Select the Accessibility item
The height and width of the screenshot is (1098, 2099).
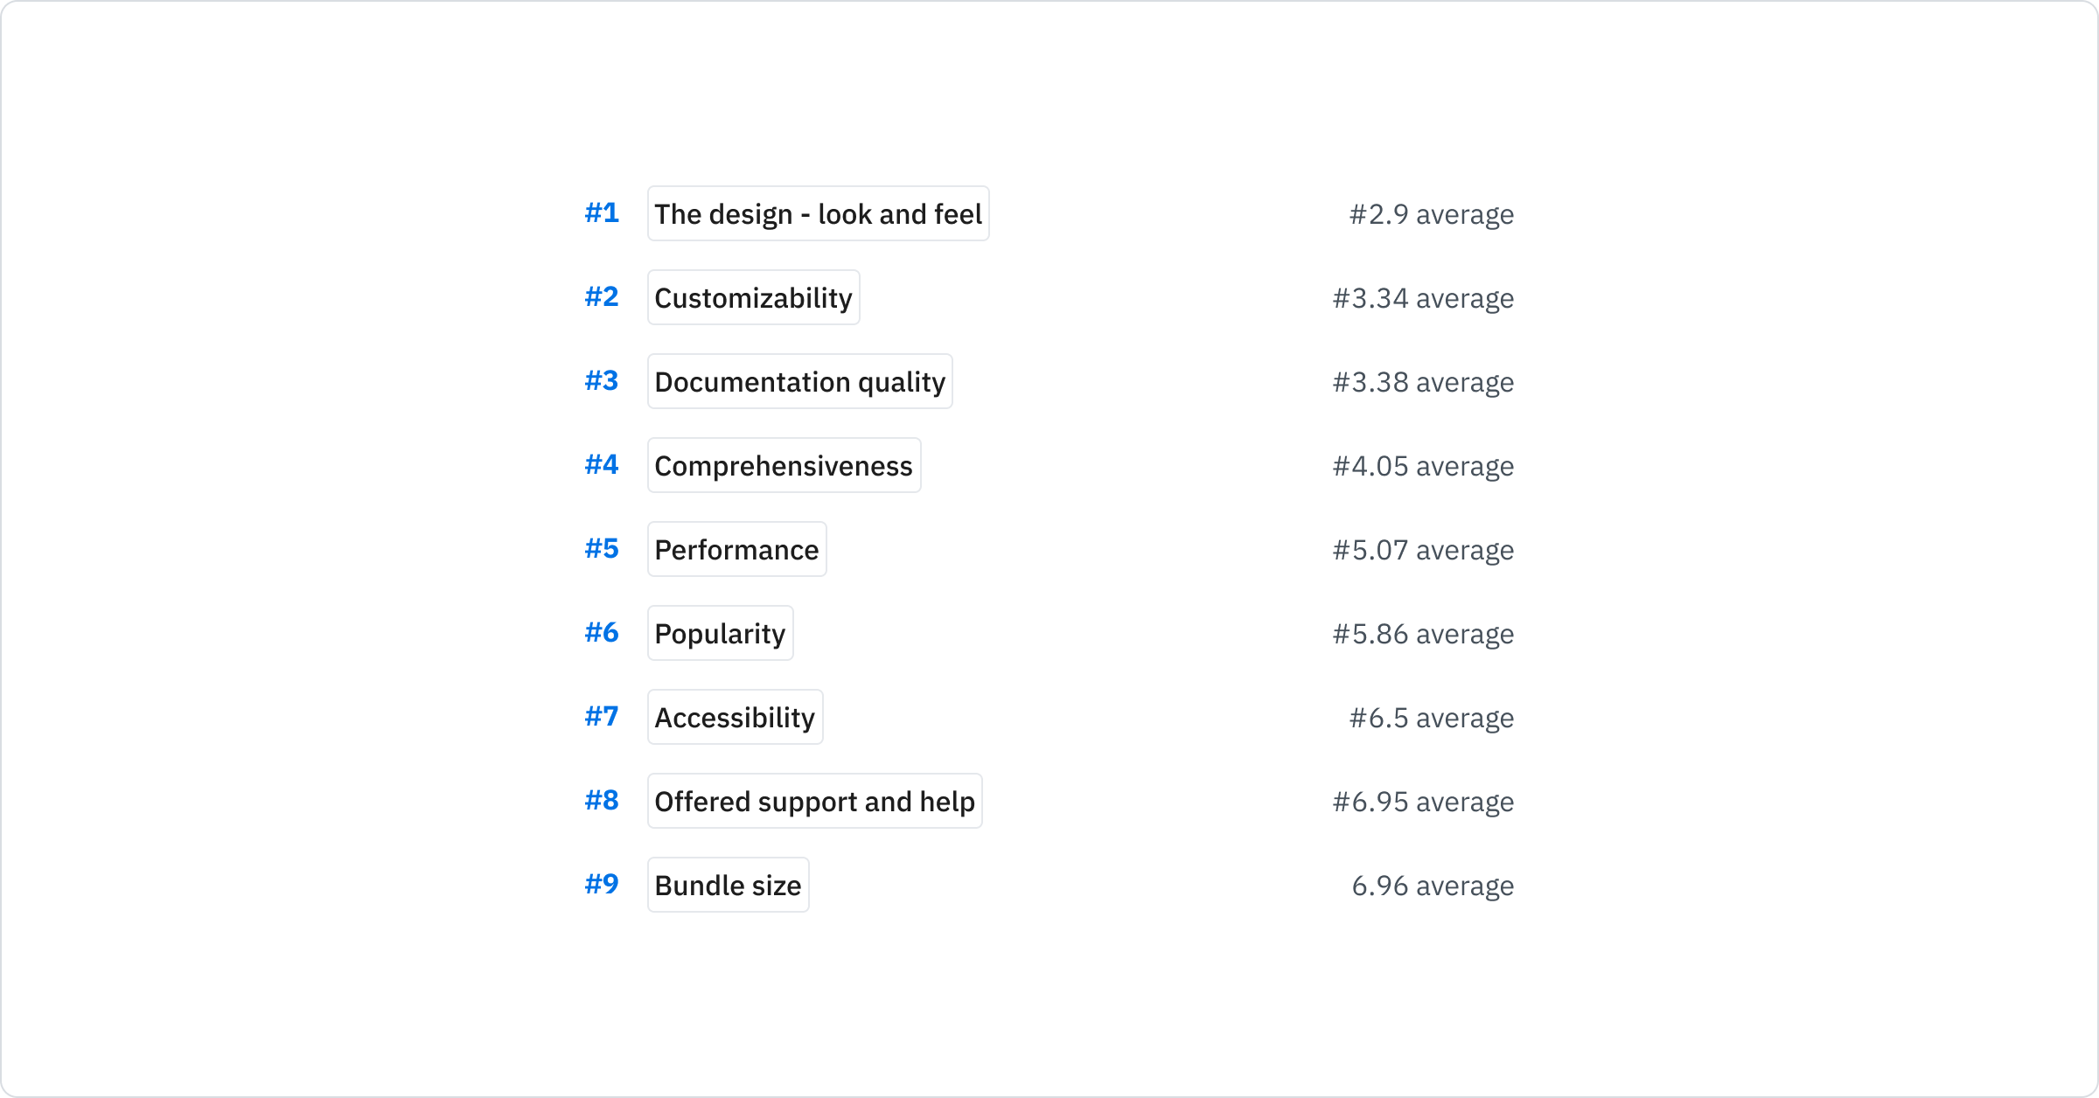click(735, 717)
